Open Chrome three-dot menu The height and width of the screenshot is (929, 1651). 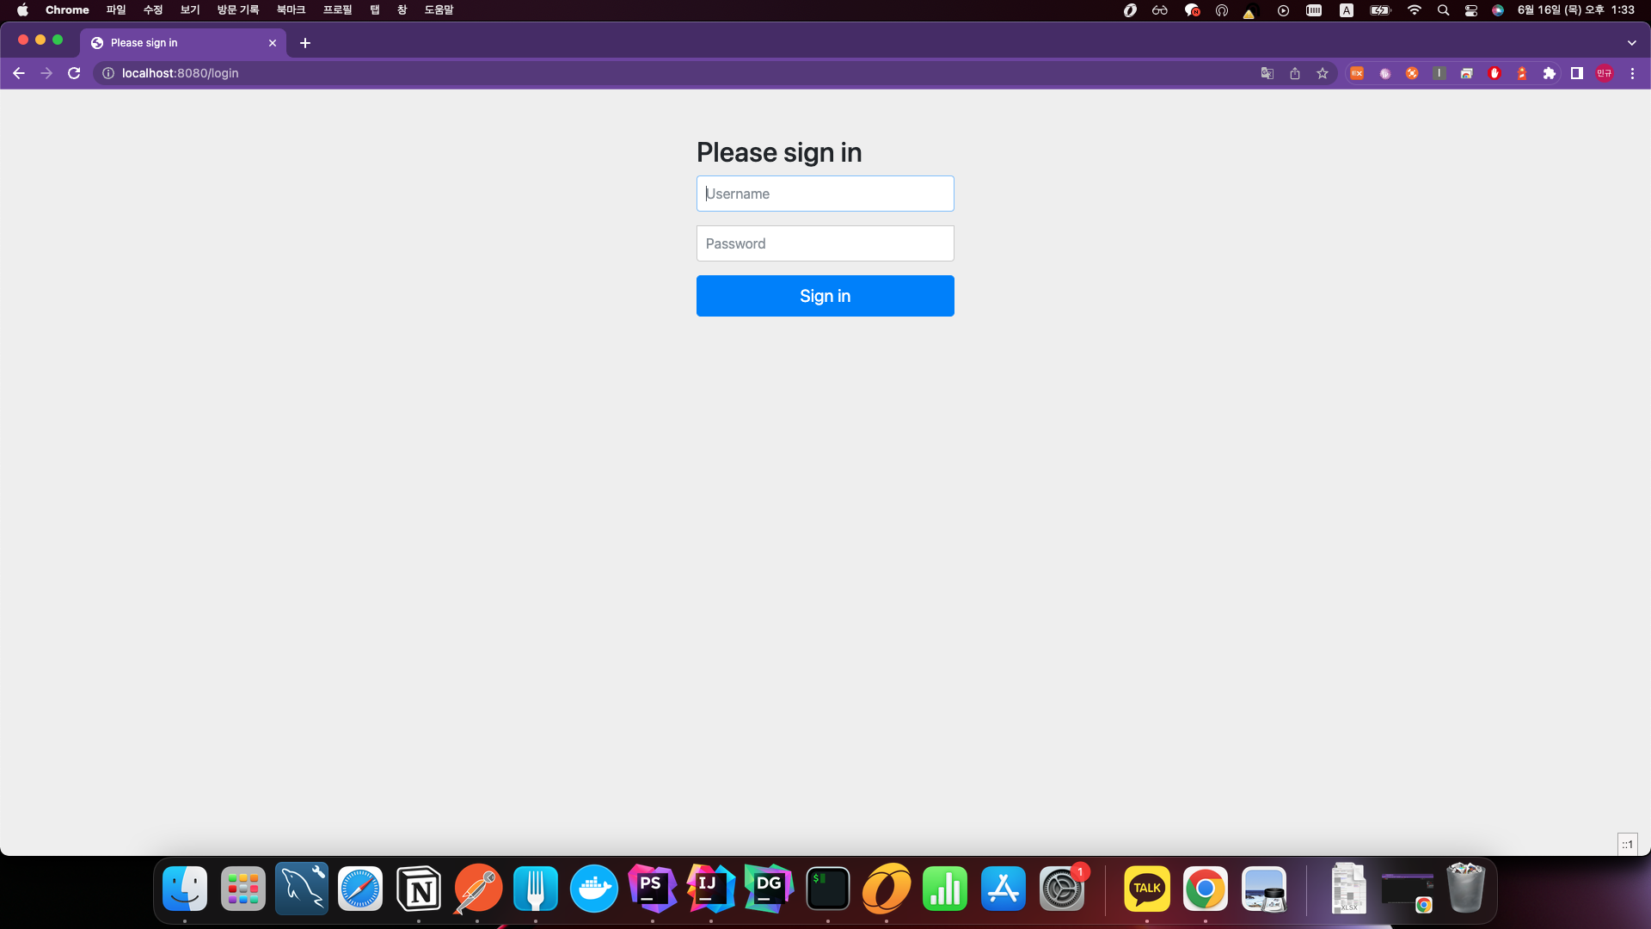[x=1632, y=73]
